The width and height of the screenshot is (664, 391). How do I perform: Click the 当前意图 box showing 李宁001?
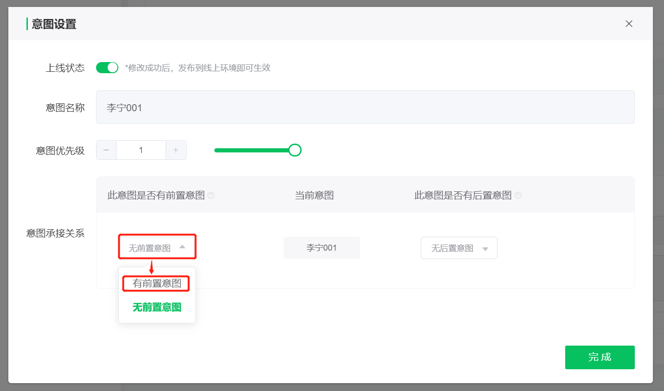tap(322, 248)
